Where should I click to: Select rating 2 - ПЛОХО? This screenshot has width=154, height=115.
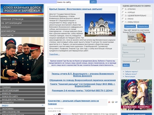123,19
